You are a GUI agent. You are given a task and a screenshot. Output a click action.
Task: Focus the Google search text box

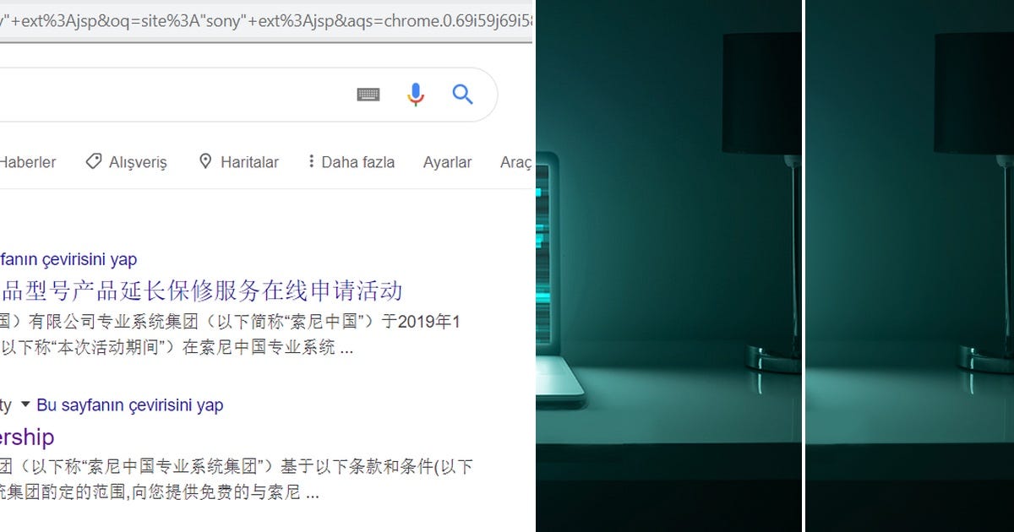(x=169, y=95)
